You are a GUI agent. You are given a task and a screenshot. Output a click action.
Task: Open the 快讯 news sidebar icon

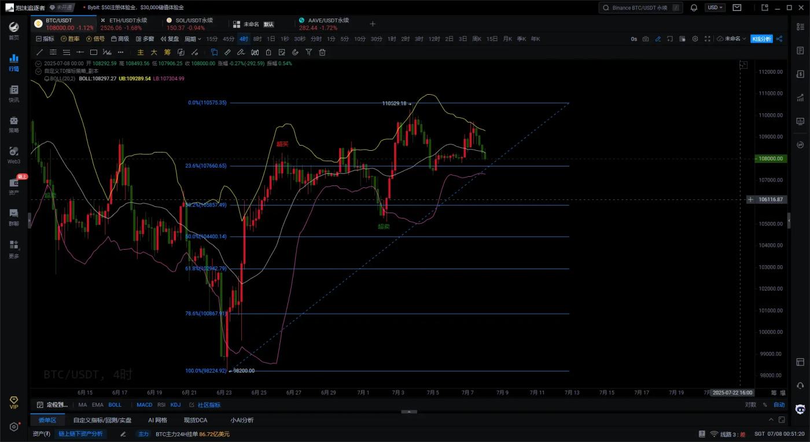pyautogui.click(x=14, y=94)
